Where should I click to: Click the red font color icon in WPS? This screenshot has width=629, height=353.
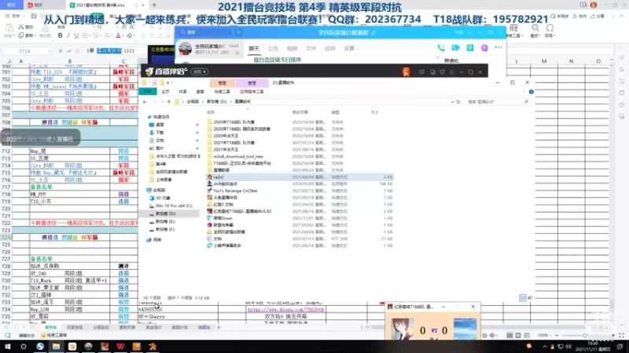(x=118, y=35)
